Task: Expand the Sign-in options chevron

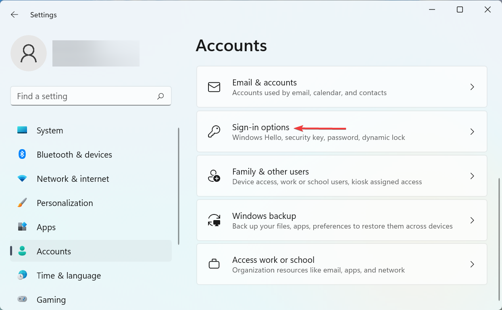Action: (x=472, y=131)
